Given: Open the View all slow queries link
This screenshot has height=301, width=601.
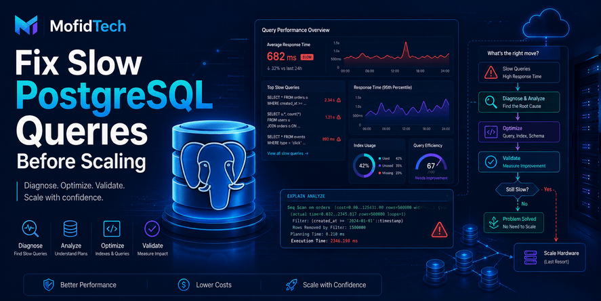Looking at the screenshot, I should (x=287, y=153).
